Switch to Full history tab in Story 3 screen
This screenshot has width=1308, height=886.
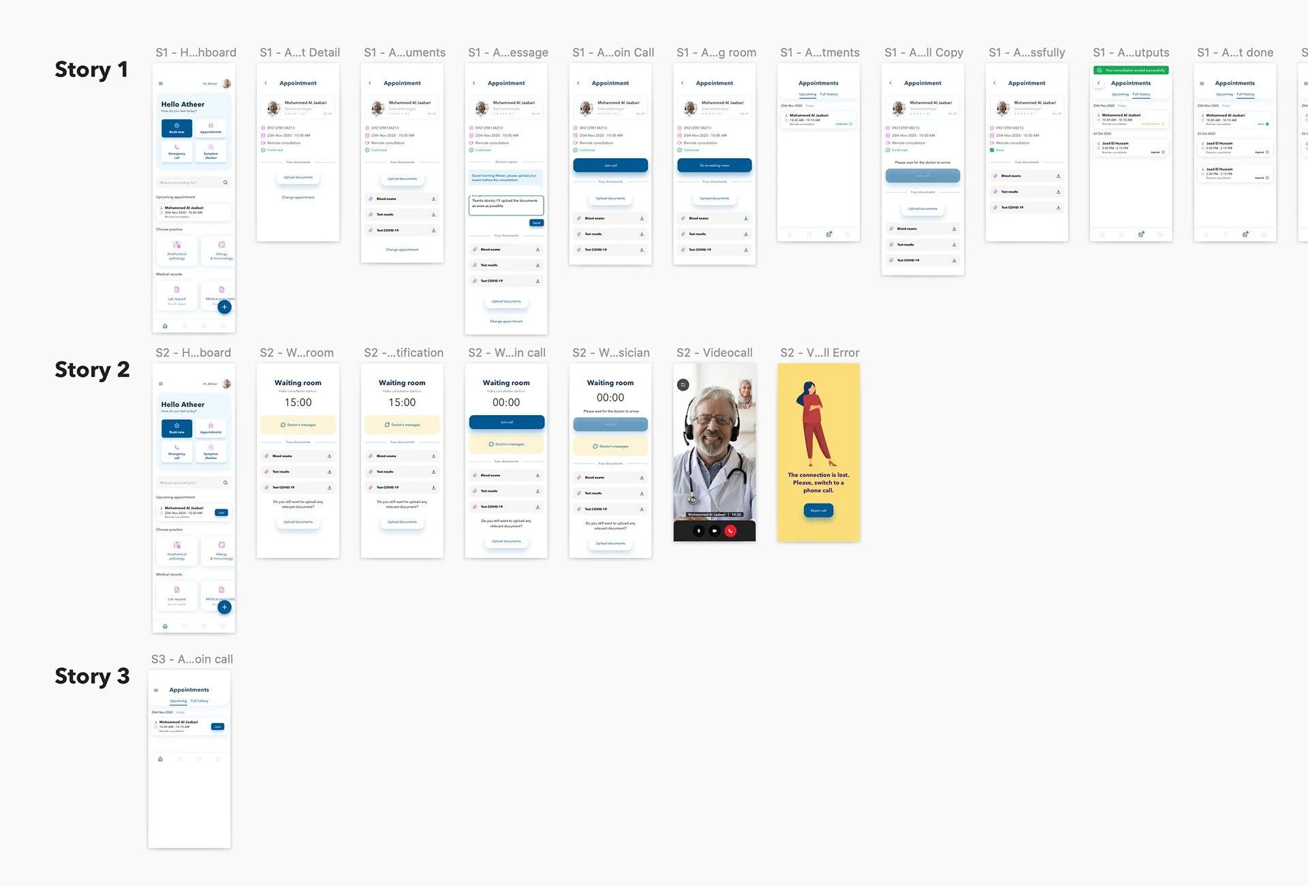coord(200,701)
